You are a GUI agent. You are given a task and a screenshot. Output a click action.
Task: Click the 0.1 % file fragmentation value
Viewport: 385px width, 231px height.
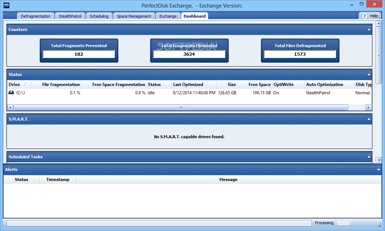(x=75, y=92)
